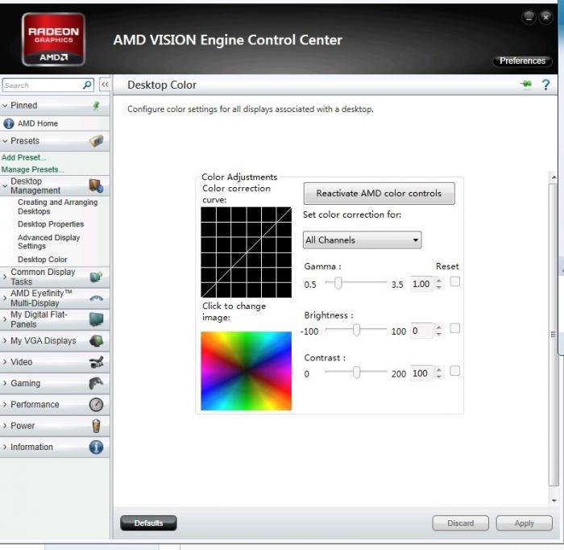Viewport: 564px width, 550px height.
Task: Collapse the Presets section
Action: tap(5, 141)
